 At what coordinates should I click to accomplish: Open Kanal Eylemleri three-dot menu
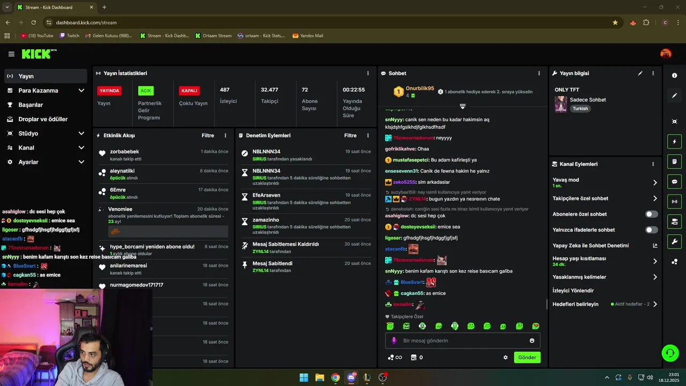click(x=653, y=164)
